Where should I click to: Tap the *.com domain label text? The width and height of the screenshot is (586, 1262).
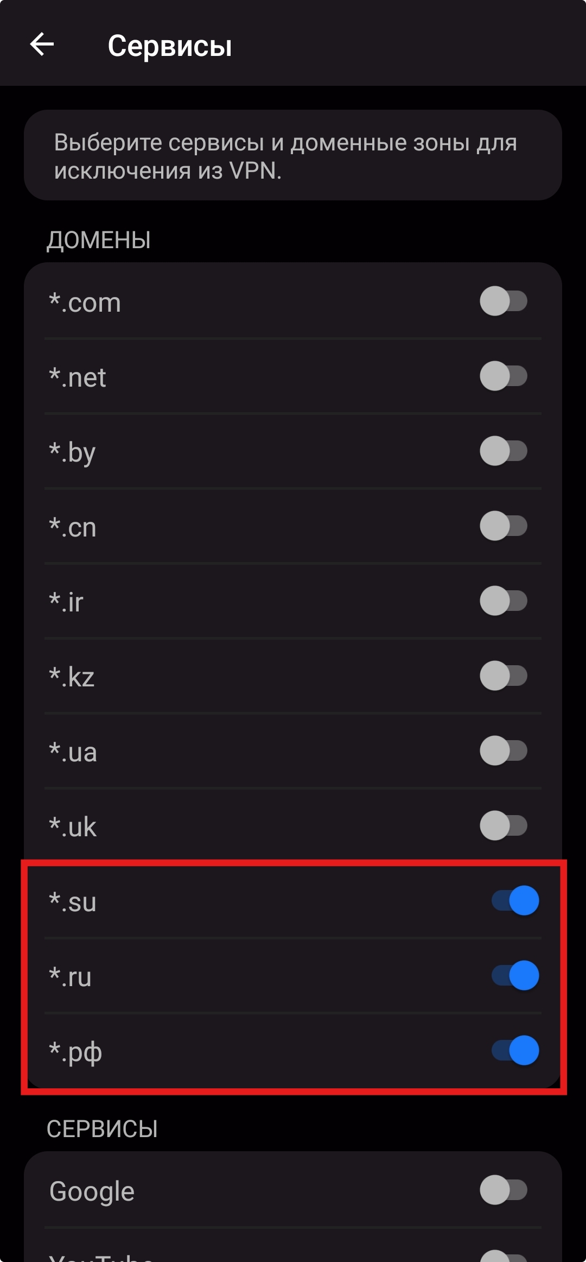pos(85,302)
